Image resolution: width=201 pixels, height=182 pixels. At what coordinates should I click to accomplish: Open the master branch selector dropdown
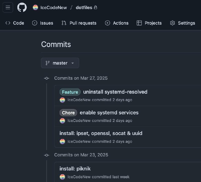coord(60,63)
